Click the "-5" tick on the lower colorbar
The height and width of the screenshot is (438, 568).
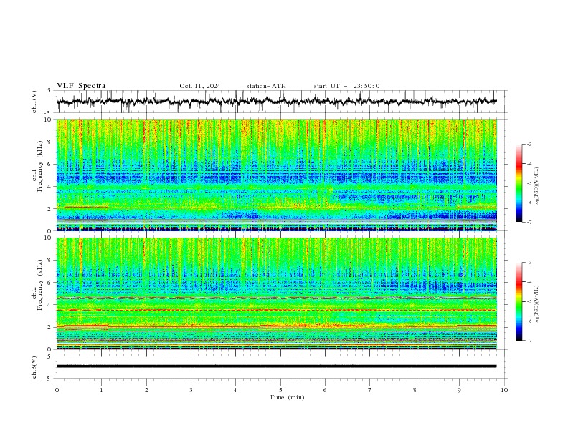(x=529, y=301)
